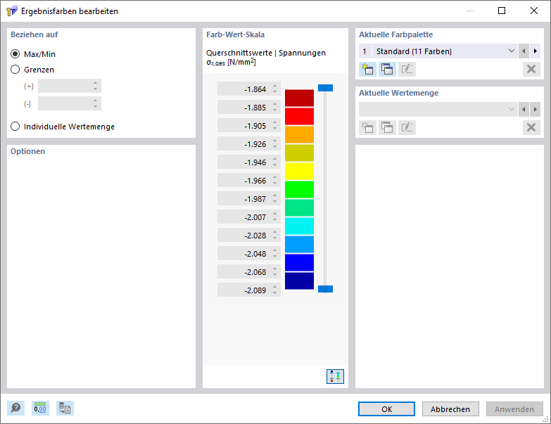Viewport: 551px width, 424px height.
Task: Select Individuelle Wertemenge radio option
Action: (x=15, y=127)
